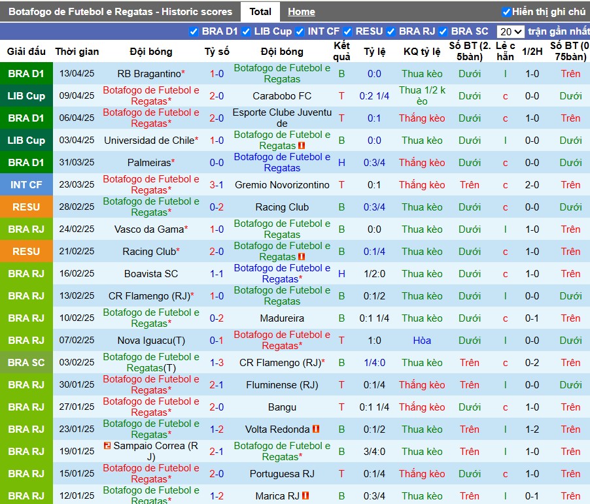Click red card icon in 21/02/25 row
This screenshot has height=504, width=590.
click(x=302, y=256)
